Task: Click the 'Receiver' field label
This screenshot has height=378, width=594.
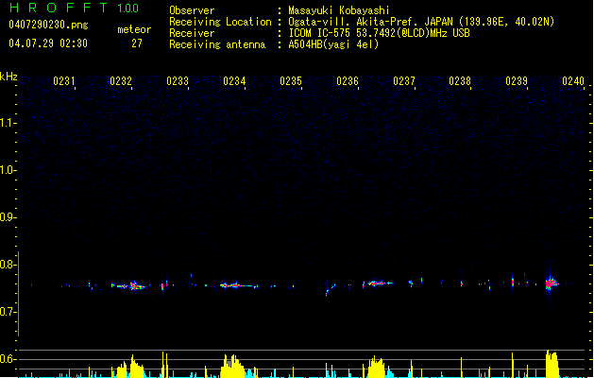Action: pos(192,33)
